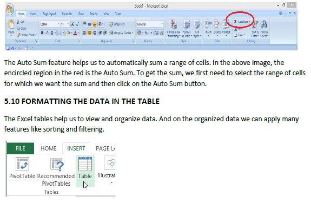Open Conditional Formatting menu
The image size is (311, 203).
click(x=174, y=28)
